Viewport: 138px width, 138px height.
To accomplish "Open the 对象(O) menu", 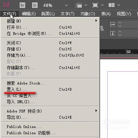I will coord(88,14).
